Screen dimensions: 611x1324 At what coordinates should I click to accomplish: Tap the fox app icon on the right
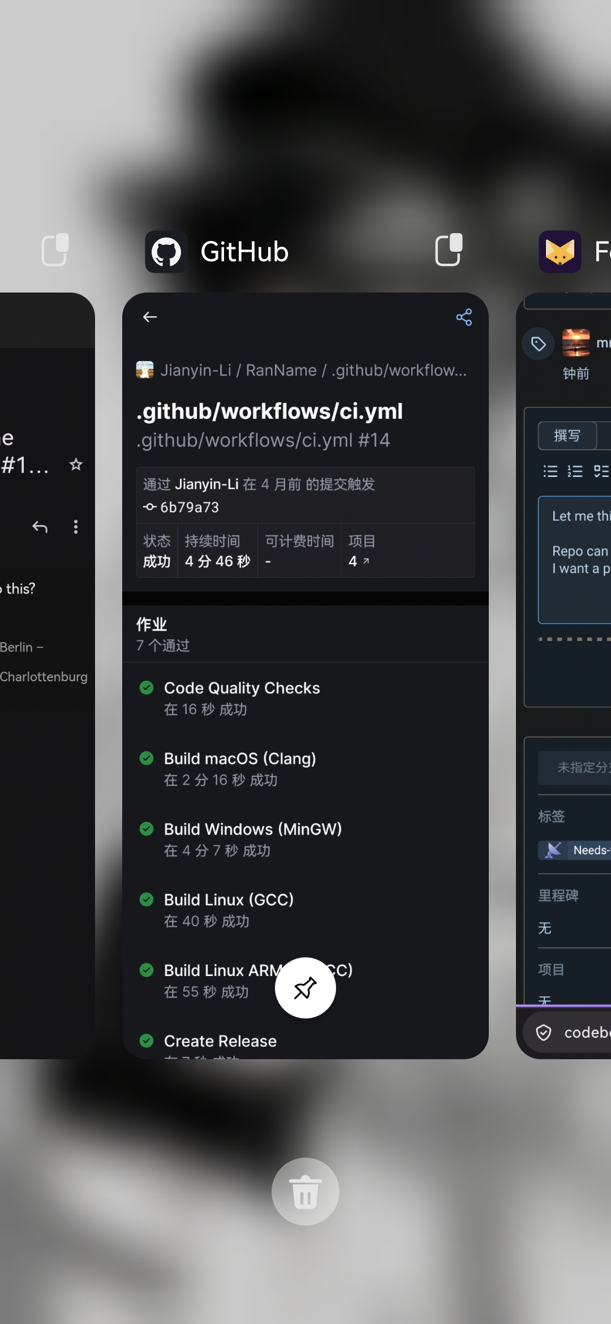click(560, 252)
